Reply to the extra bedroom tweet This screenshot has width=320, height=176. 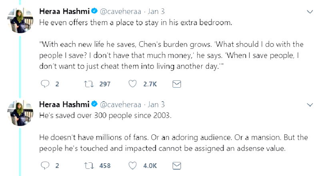45,84
